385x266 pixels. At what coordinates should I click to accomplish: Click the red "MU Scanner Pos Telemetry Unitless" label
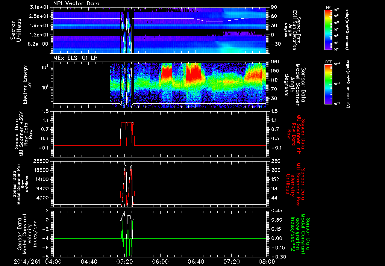tap(296, 184)
